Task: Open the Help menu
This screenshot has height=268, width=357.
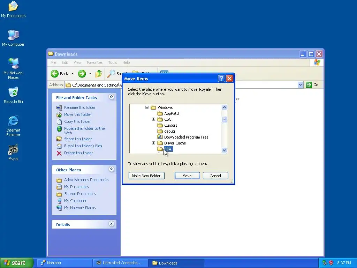Action: [126, 62]
